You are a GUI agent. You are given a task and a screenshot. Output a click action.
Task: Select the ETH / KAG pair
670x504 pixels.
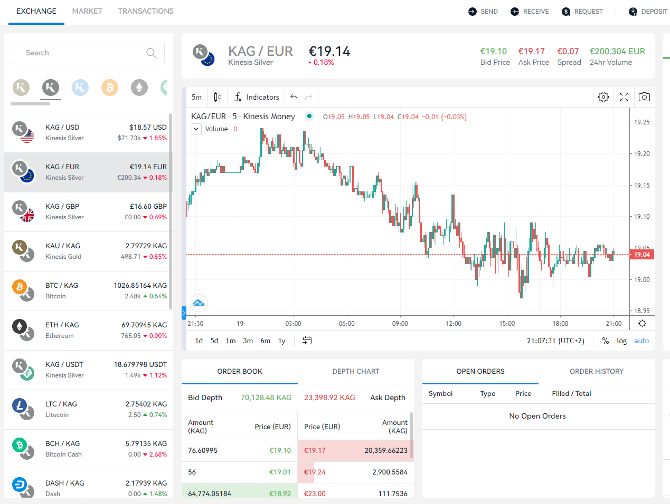pos(89,331)
